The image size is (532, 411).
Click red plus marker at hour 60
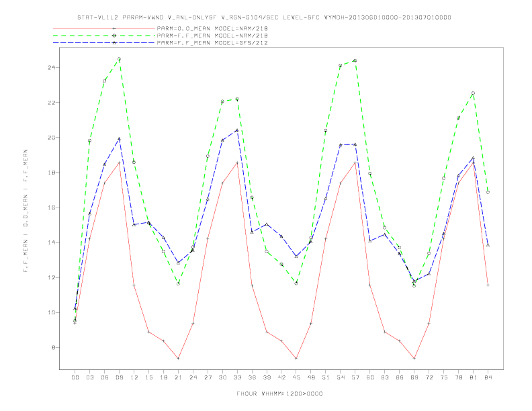point(370,285)
